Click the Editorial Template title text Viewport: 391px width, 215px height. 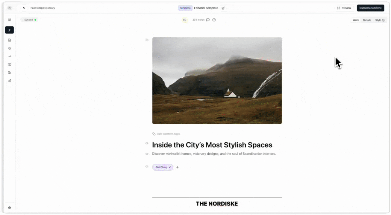[x=206, y=8]
